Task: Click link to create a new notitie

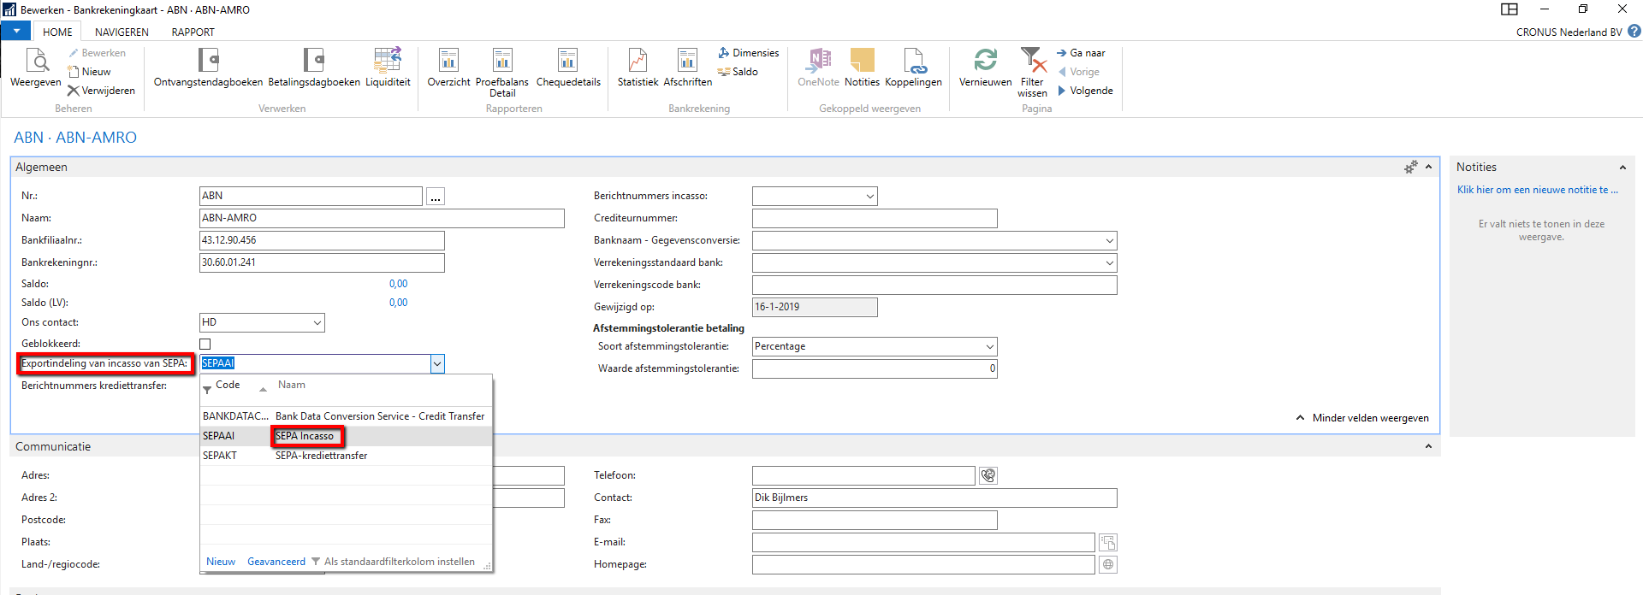Action: click(1538, 190)
